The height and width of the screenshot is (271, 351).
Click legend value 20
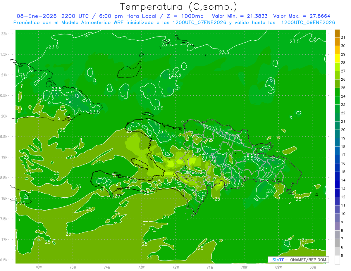(x=343, y=130)
